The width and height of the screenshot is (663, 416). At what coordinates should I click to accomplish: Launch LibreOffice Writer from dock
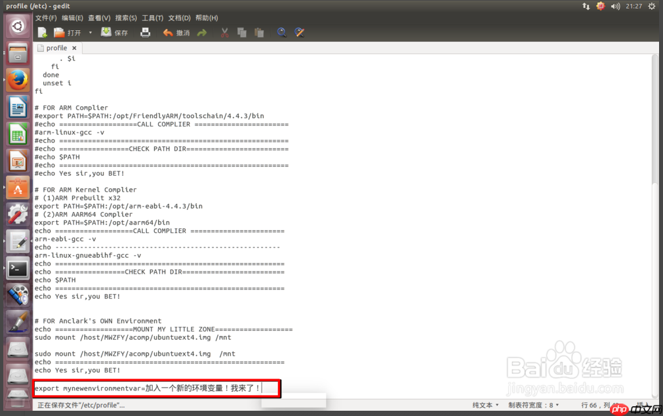(x=18, y=107)
